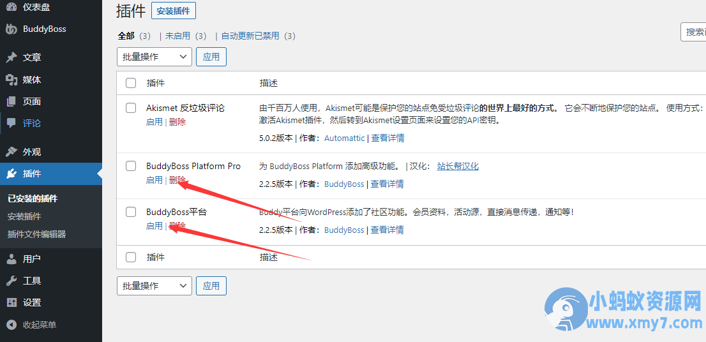
Task: Click 查看详情 for BuddyBoss Platform Pro
Action: click(x=387, y=184)
